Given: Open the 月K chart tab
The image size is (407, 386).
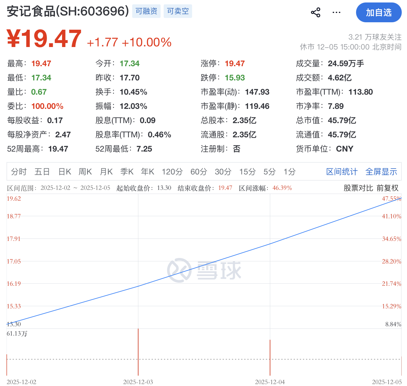Looking at the screenshot, I should 106,172.
